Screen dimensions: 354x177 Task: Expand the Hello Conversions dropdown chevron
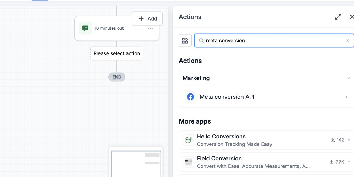point(349,140)
